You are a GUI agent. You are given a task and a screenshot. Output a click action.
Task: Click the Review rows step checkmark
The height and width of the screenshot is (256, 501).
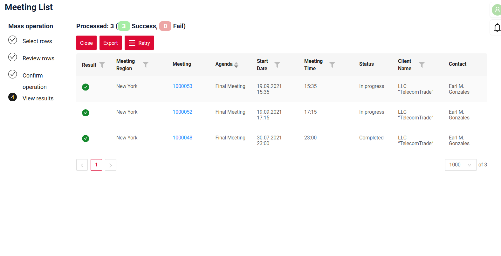click(12, 57)
